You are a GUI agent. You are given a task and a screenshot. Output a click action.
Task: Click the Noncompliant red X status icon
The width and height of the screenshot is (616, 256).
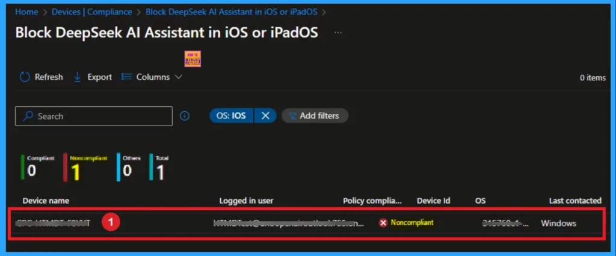click(383, 223)
